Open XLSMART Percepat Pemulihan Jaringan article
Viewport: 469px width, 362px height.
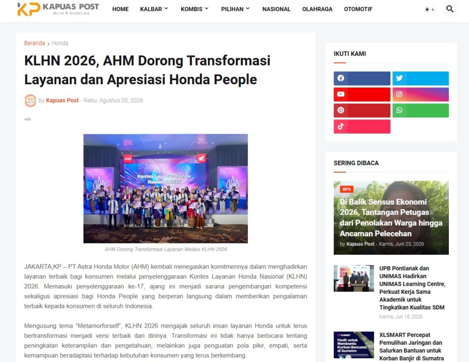point(412,346)
